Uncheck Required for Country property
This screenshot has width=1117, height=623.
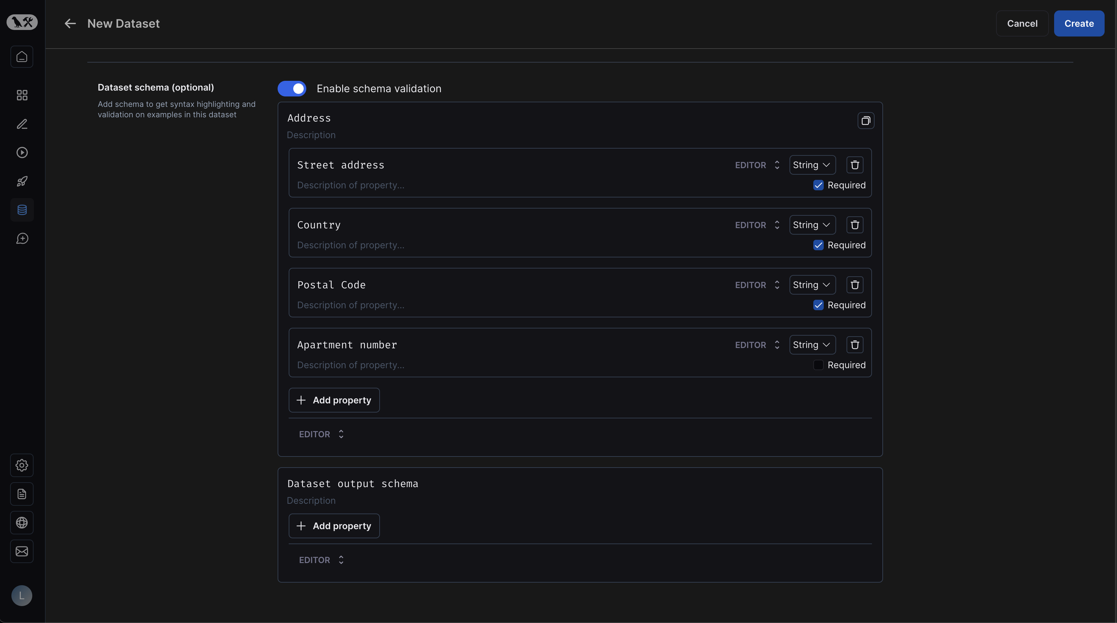[818, 245]
